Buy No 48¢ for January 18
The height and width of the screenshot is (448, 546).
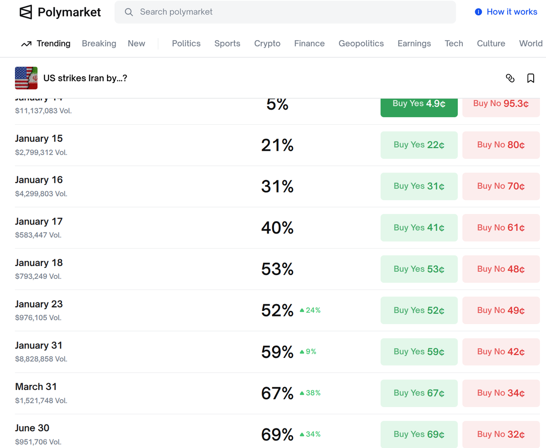501,269
